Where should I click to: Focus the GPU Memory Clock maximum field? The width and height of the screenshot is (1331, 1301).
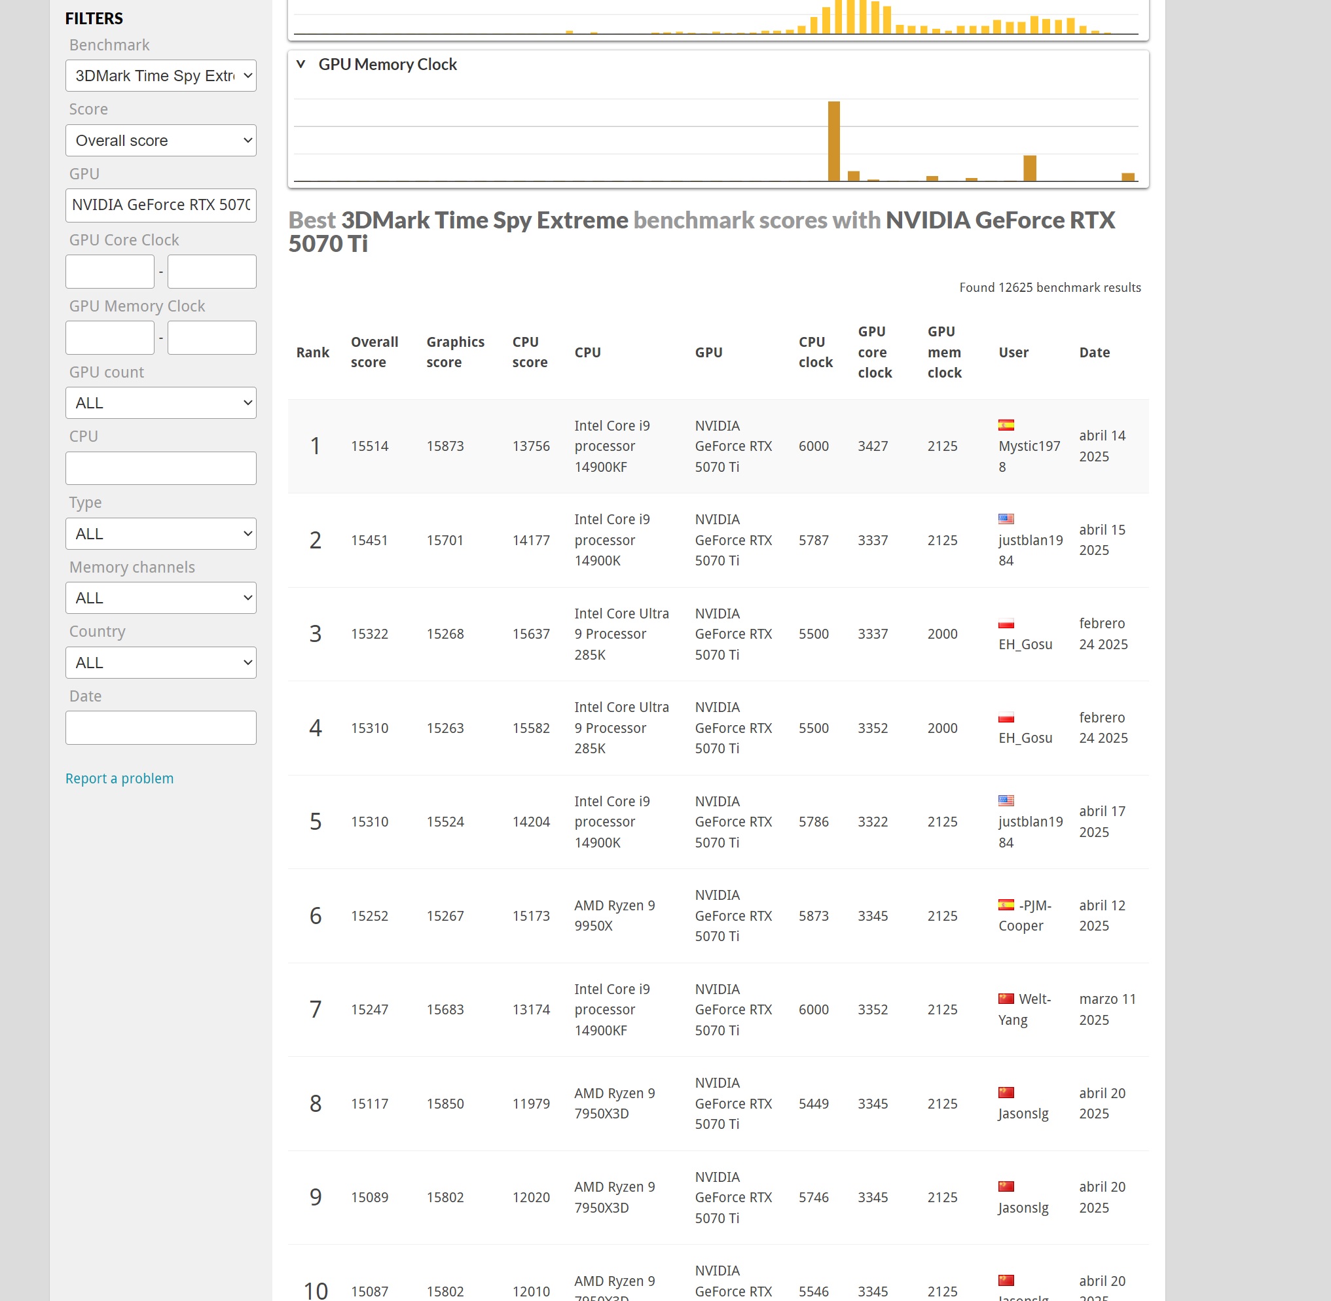coord(212,338)
